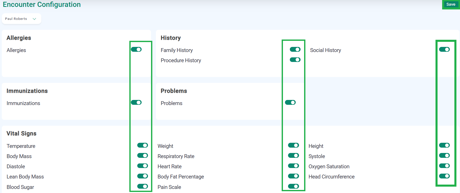This screenshot has width=460, height=193.
Task: Toggle the Height switch
Action: click(x=444, y=145)
